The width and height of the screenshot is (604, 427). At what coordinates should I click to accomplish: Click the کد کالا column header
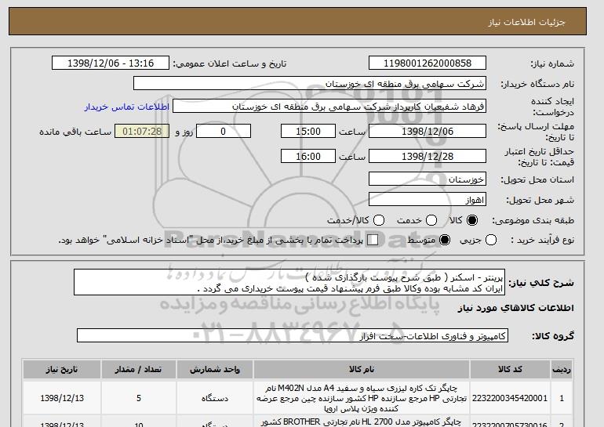(510, 369)
